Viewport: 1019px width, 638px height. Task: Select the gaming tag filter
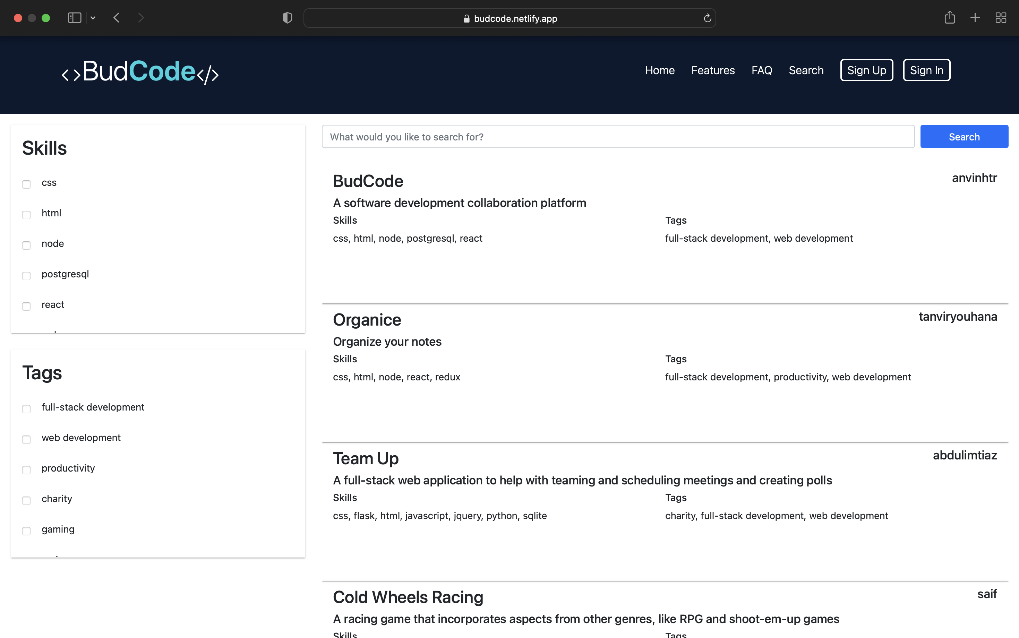click(26, 531)
